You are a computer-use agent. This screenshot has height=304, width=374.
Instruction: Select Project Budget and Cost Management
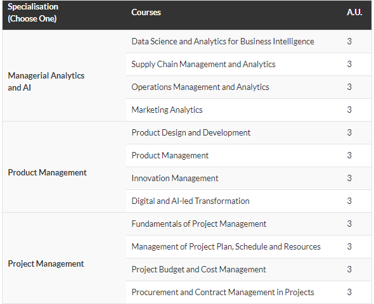click(198, 269)
